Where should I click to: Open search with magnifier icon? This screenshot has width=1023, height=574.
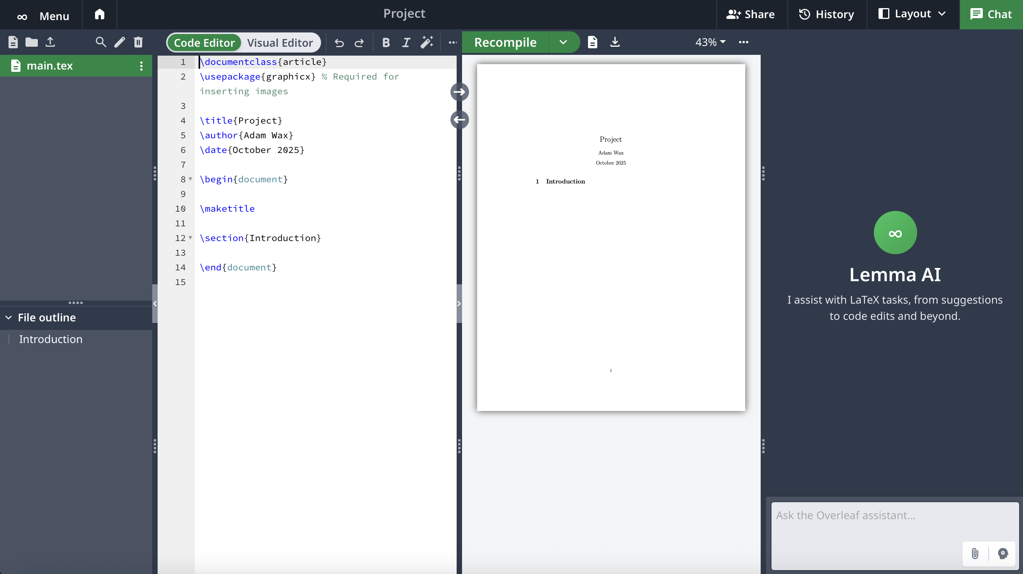coord(101,42)
